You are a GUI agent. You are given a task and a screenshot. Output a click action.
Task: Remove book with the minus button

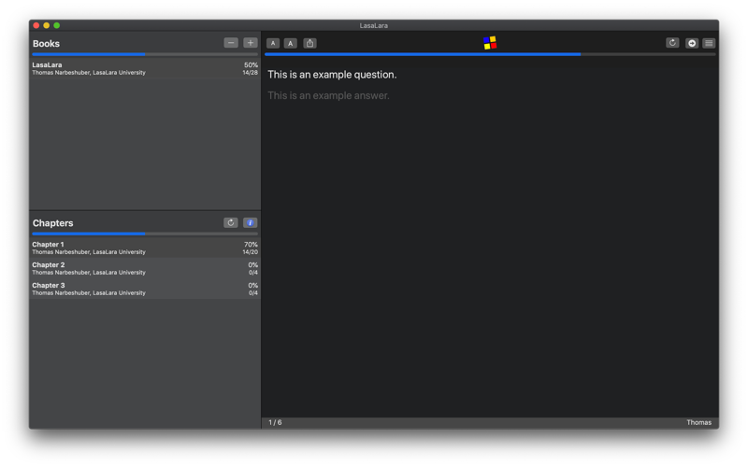[231, 43]
